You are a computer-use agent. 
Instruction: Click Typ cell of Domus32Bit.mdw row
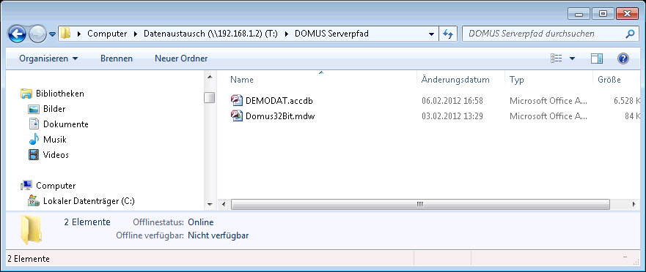click(548, 116)
